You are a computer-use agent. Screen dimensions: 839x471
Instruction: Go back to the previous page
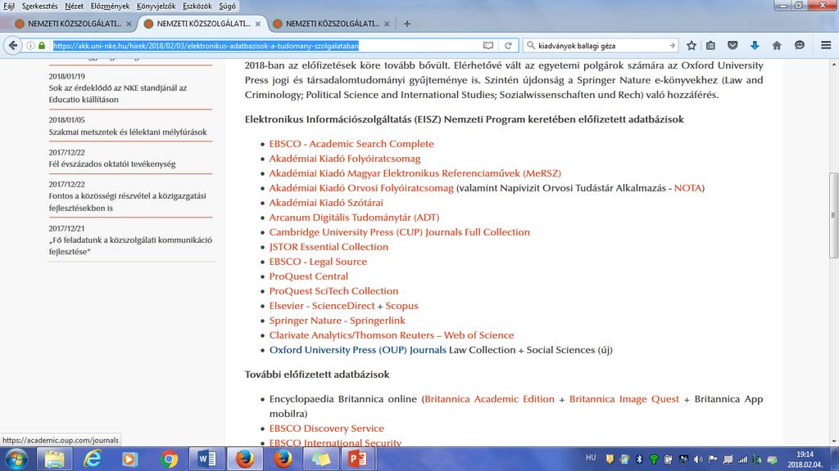pyautogui.click(x=13, y=46)
